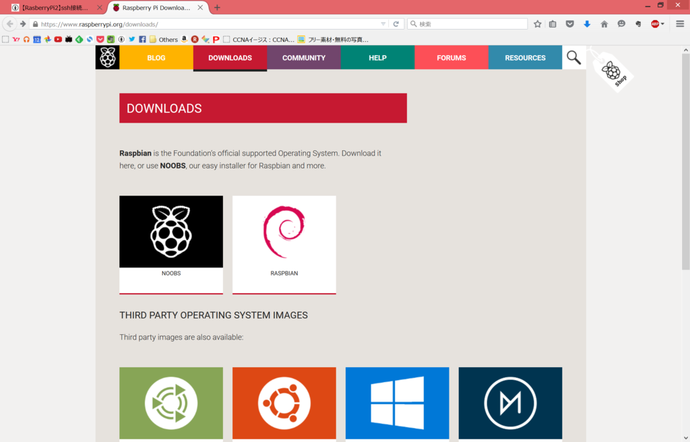
Task: Open the headphones bookmark icon
Action: [x=26, y=39]
